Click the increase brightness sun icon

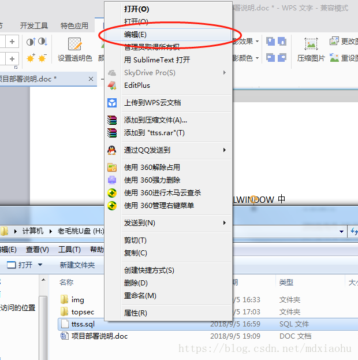31,58
